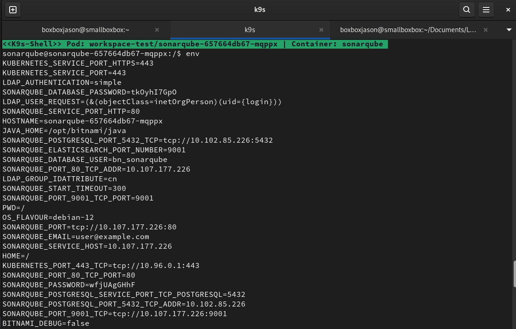This screenshot has height=329, width=516.
Task: Click the SONARQUBE_PORT_80_TCP_PORT=80 line
Action: [69, 275]
